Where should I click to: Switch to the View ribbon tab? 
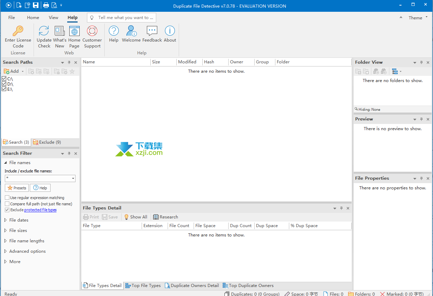coord(53,18)
